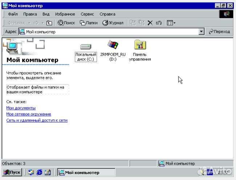Click the title bar computer system icon

[5, 6]
